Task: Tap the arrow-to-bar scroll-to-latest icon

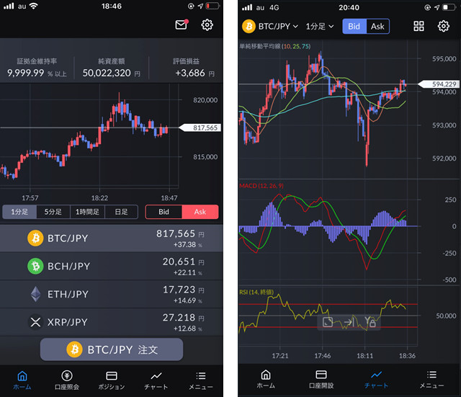Action: pyautogui.click(x=349, y=322)
